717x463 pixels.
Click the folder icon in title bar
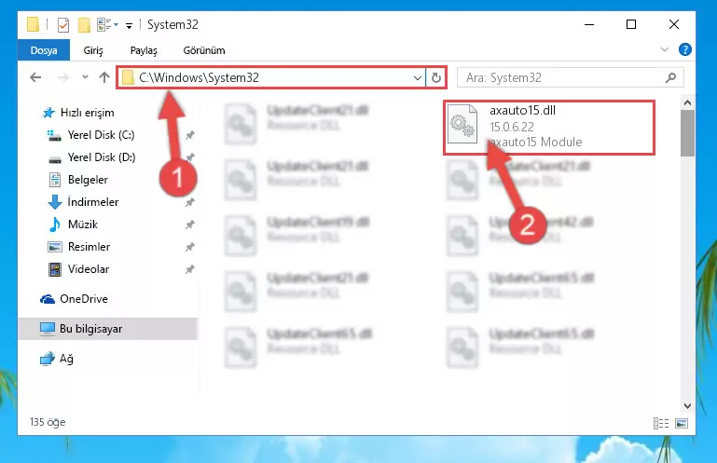pyautogui.click(x=33, y=24)
